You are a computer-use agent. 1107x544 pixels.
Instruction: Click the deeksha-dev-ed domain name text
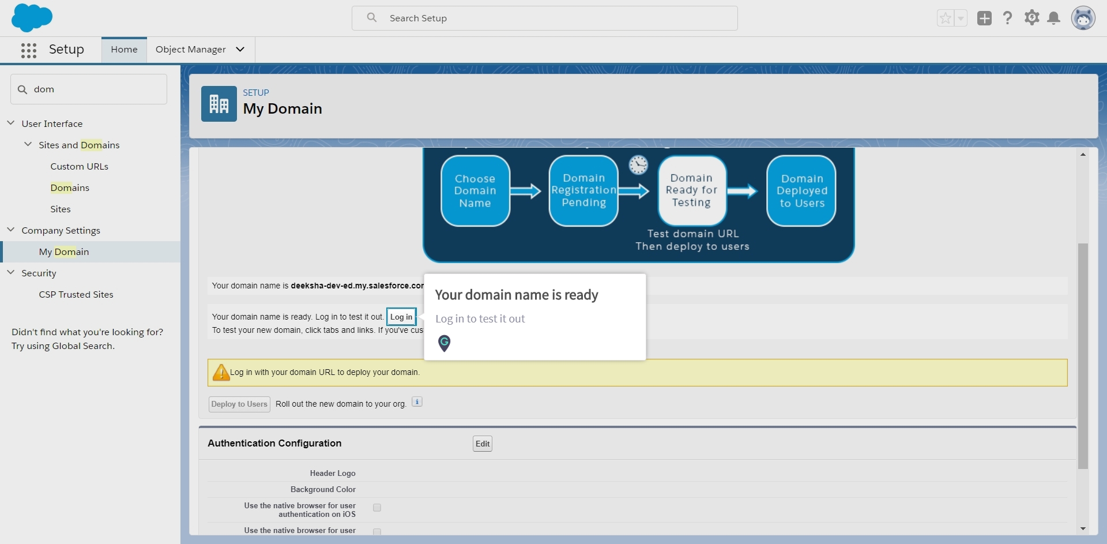click(x=357, y=286)
